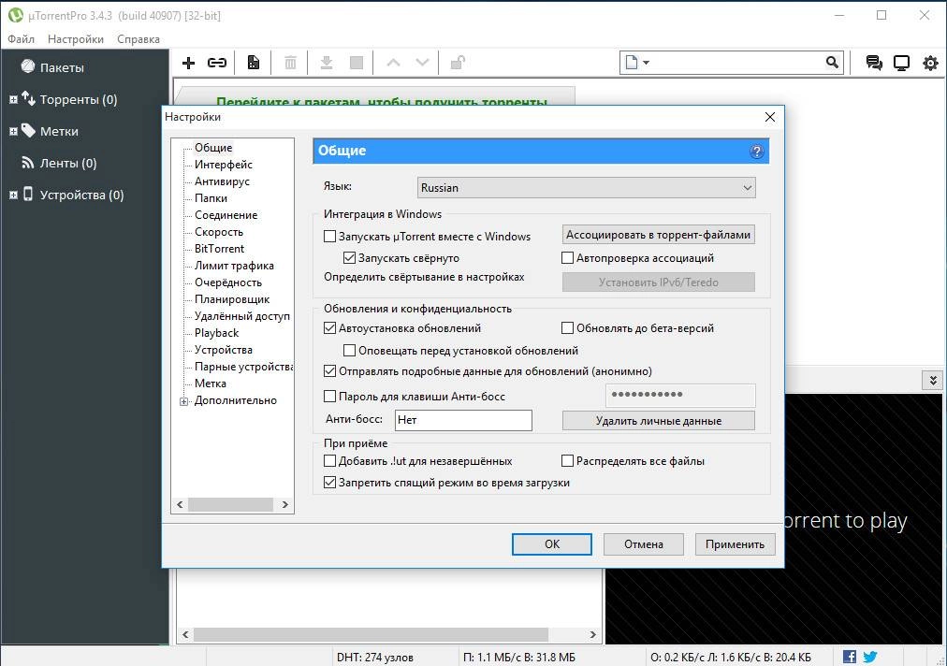Click the Twitter icon in the status bar
The width and height of the screenshot is (947, 666).
click(x=869, y=656)
